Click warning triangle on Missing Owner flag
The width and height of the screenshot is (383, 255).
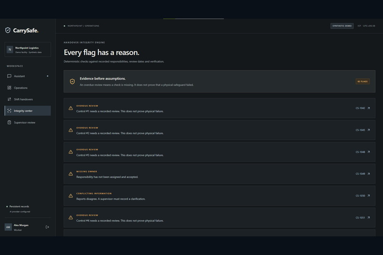point(71,174)
